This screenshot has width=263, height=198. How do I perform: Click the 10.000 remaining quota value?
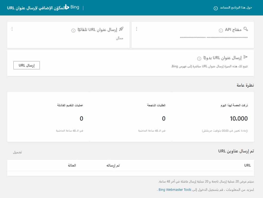click(x=239, y=119)
